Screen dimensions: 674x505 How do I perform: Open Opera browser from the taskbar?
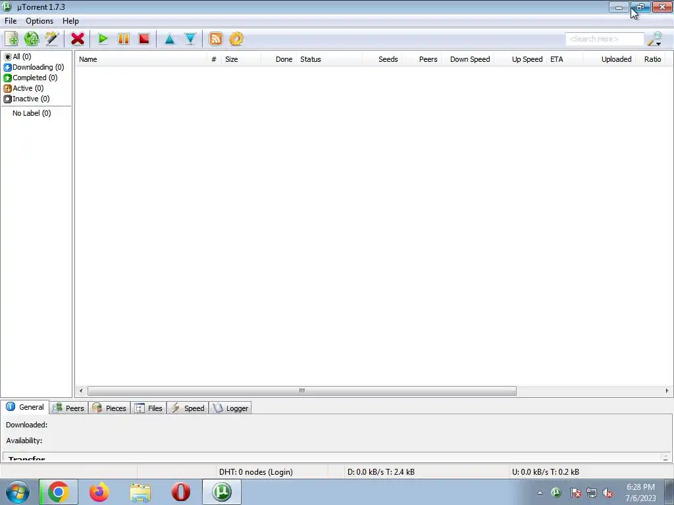click(181, 492)
